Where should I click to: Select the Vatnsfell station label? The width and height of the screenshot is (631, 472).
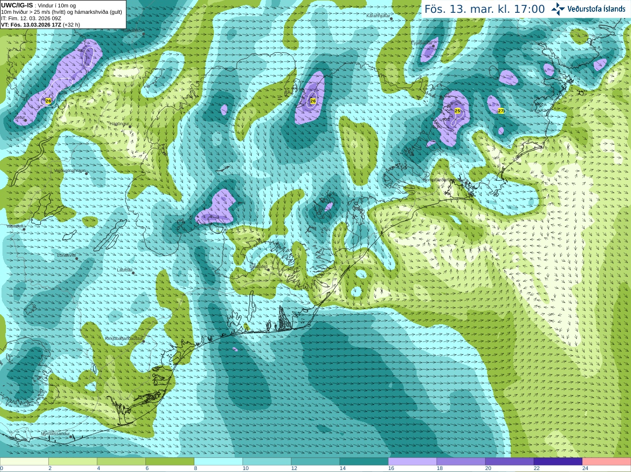pyautogui.click(x=15, y=226)
